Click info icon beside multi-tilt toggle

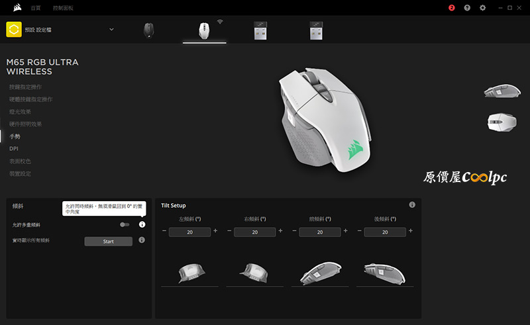pos(142,224)
